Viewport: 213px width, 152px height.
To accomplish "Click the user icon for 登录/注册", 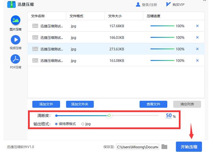I will [138, 5].
